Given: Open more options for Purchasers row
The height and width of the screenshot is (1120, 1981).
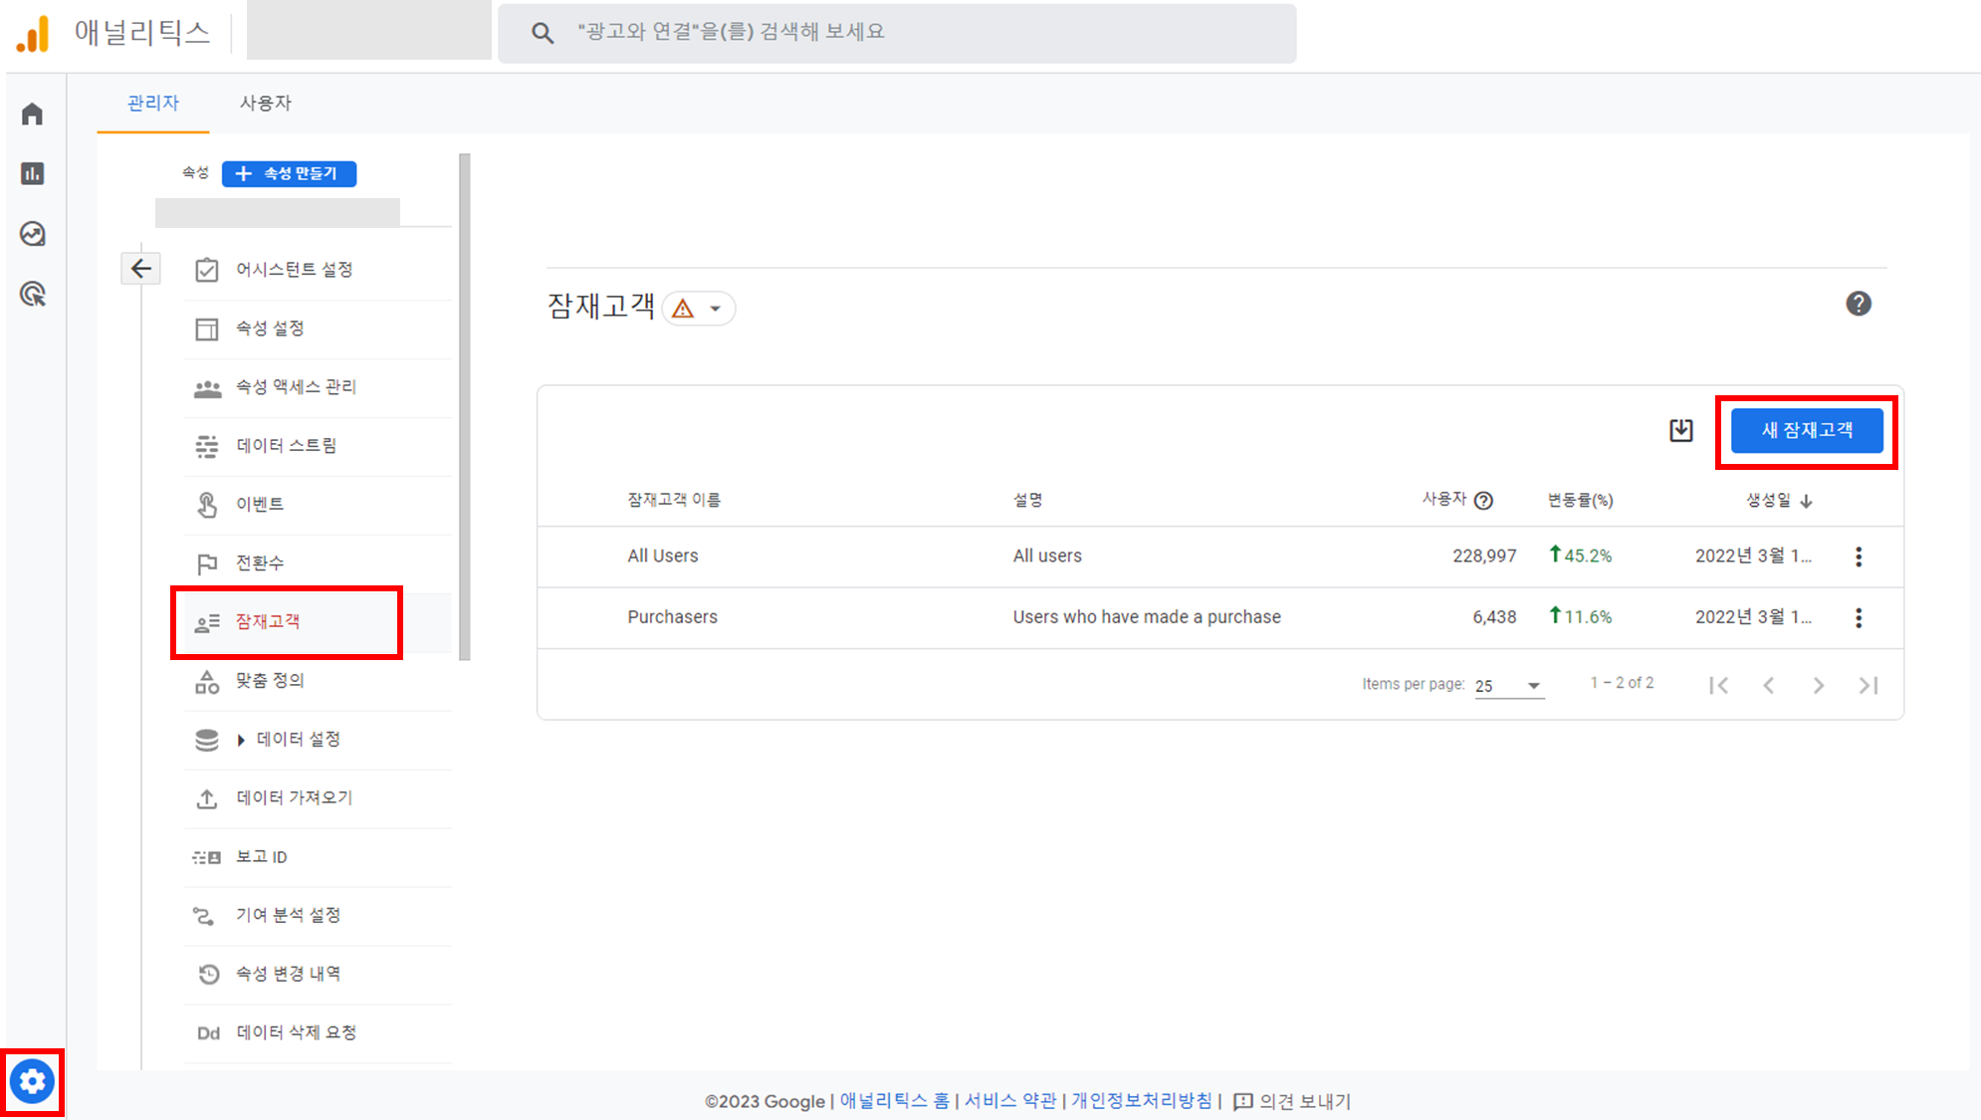Looking at the screenshot, I should [x=1858, y=617].
